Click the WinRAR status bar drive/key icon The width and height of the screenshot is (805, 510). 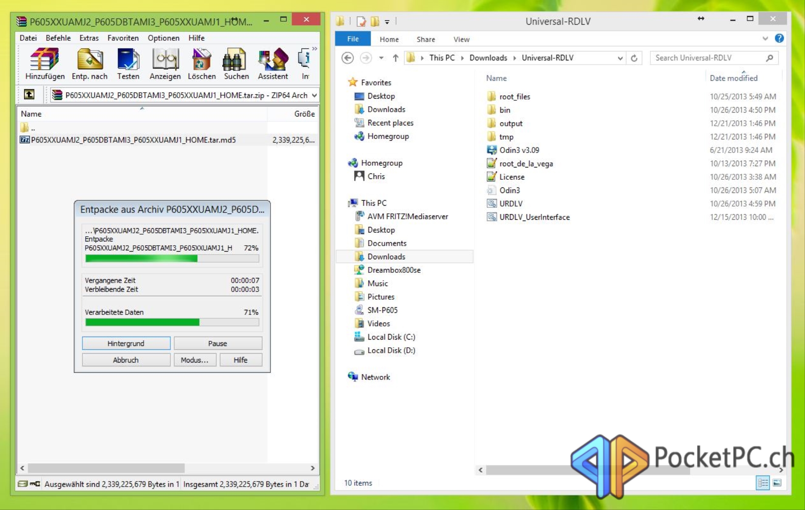(29, 484)
